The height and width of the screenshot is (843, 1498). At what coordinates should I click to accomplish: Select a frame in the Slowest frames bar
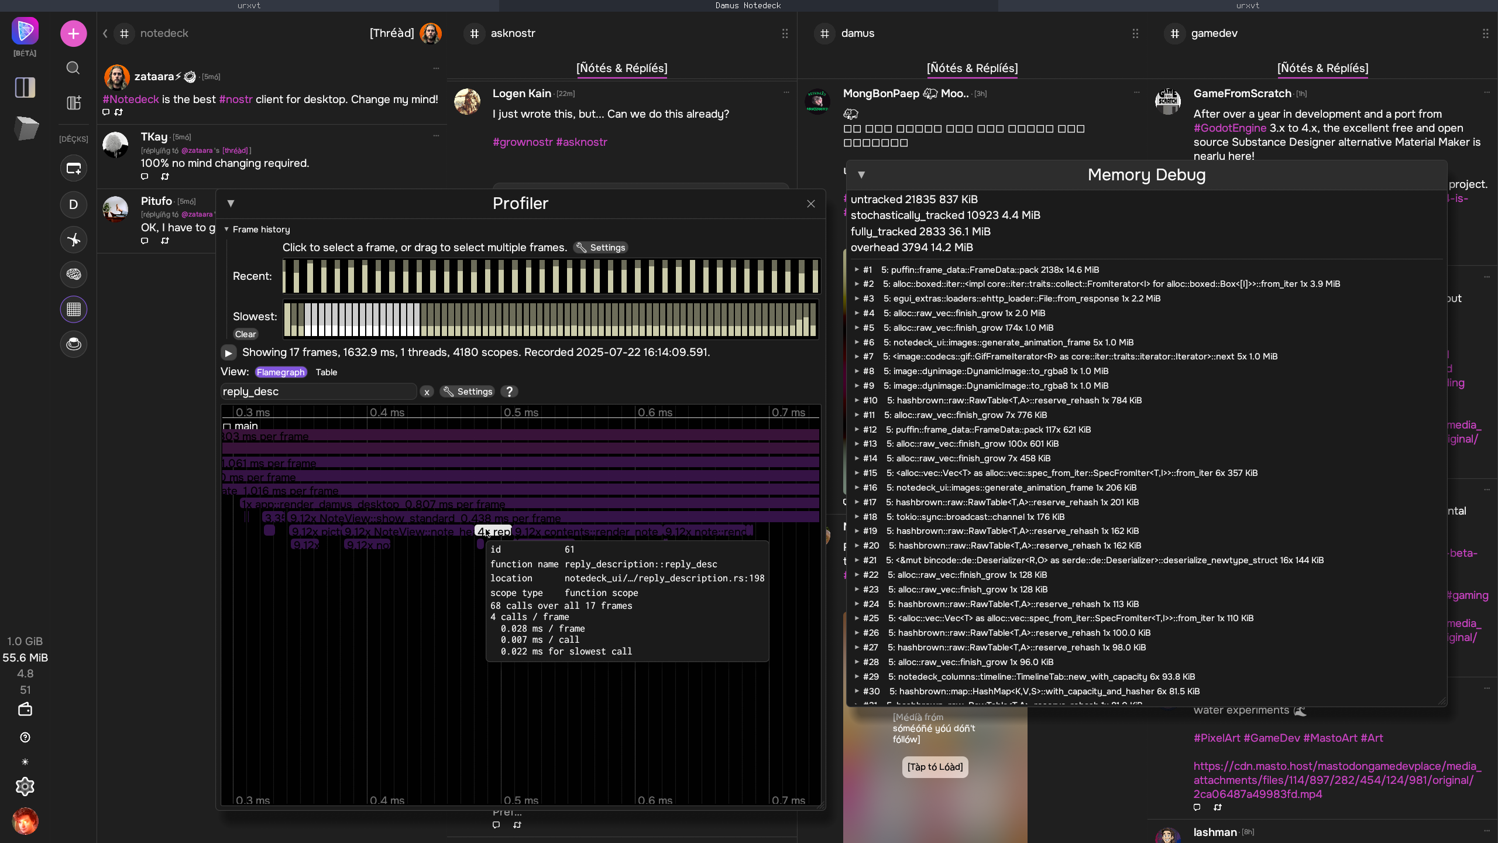pos(551,319)
